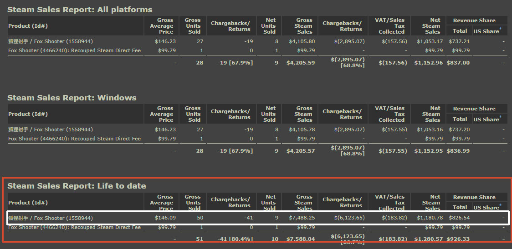Click the blue asterisk in Life to date US Share
Viewport: 512px width, 249px height.
point(500,206)
